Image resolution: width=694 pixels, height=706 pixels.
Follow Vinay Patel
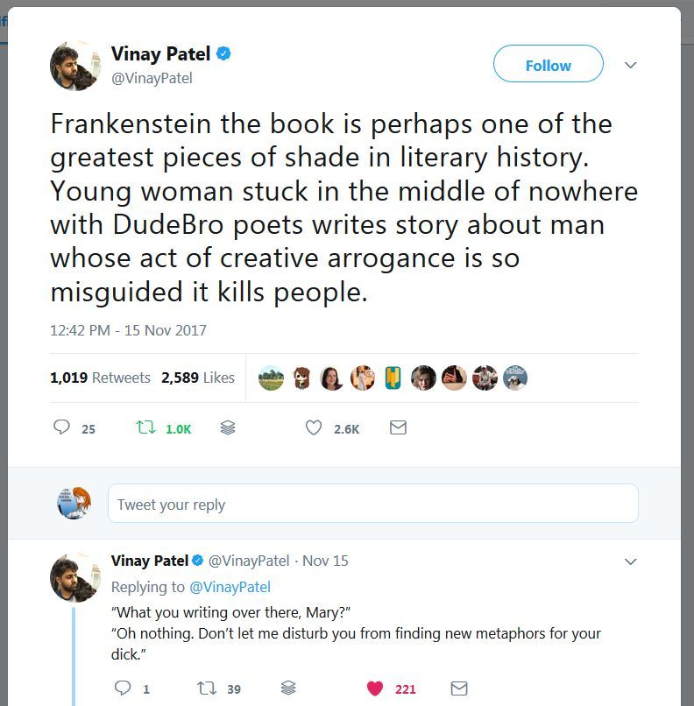click(548, 66)
